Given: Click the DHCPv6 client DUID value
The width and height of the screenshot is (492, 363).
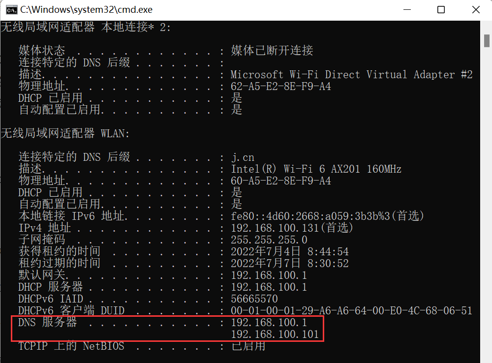Looking at the screenshot, I should click(x=351, y=311).
